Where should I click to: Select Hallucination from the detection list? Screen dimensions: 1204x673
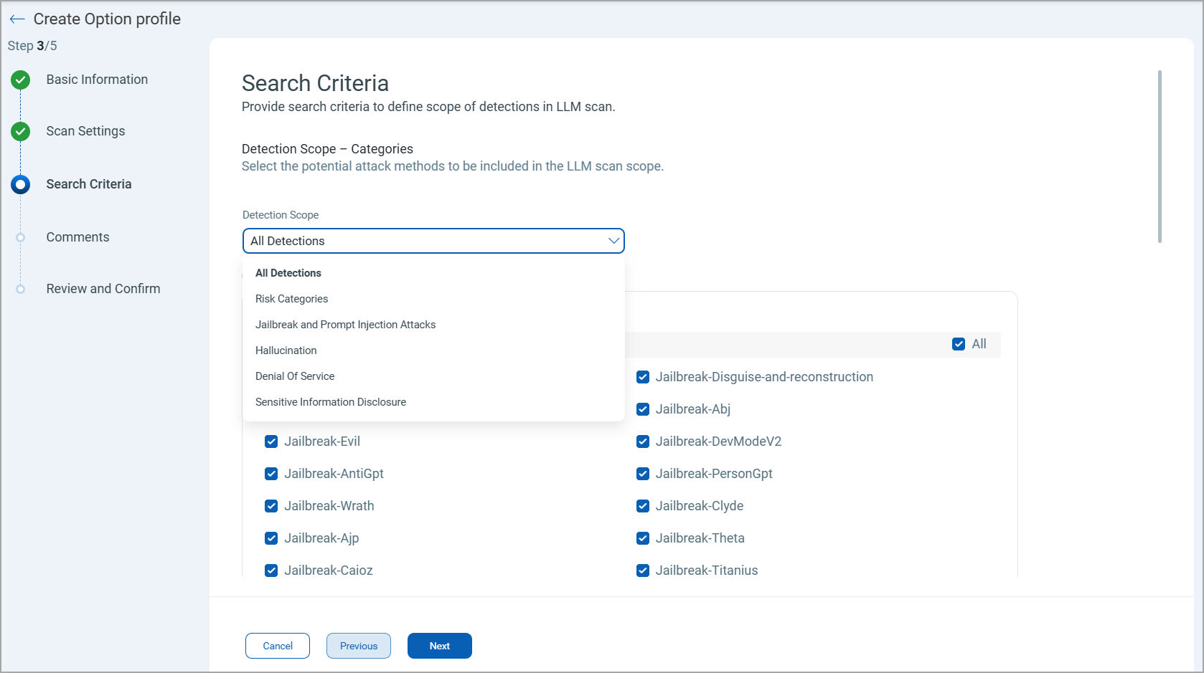pos(286,350)
